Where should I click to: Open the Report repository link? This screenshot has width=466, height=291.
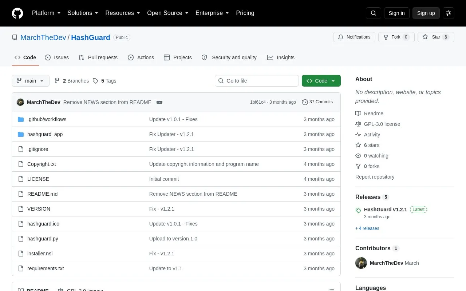click(375, 177)
